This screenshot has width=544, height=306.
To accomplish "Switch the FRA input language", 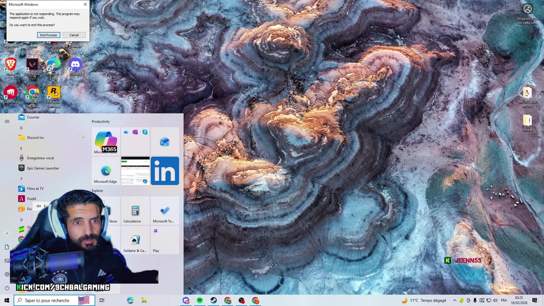I will pyautogui.click(x=504, y=300).
